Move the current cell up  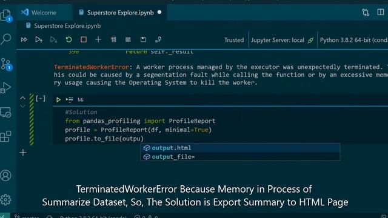(22, 98)
